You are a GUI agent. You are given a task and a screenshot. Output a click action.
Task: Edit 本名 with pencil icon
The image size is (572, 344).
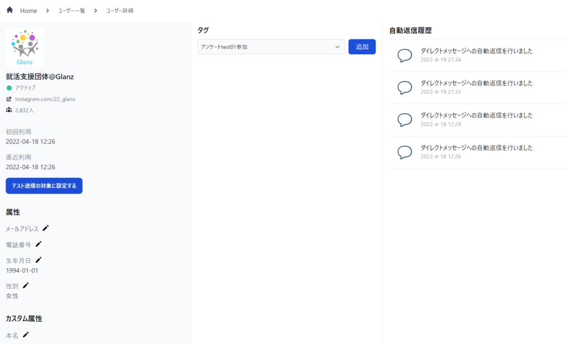(x=26, y=335)
